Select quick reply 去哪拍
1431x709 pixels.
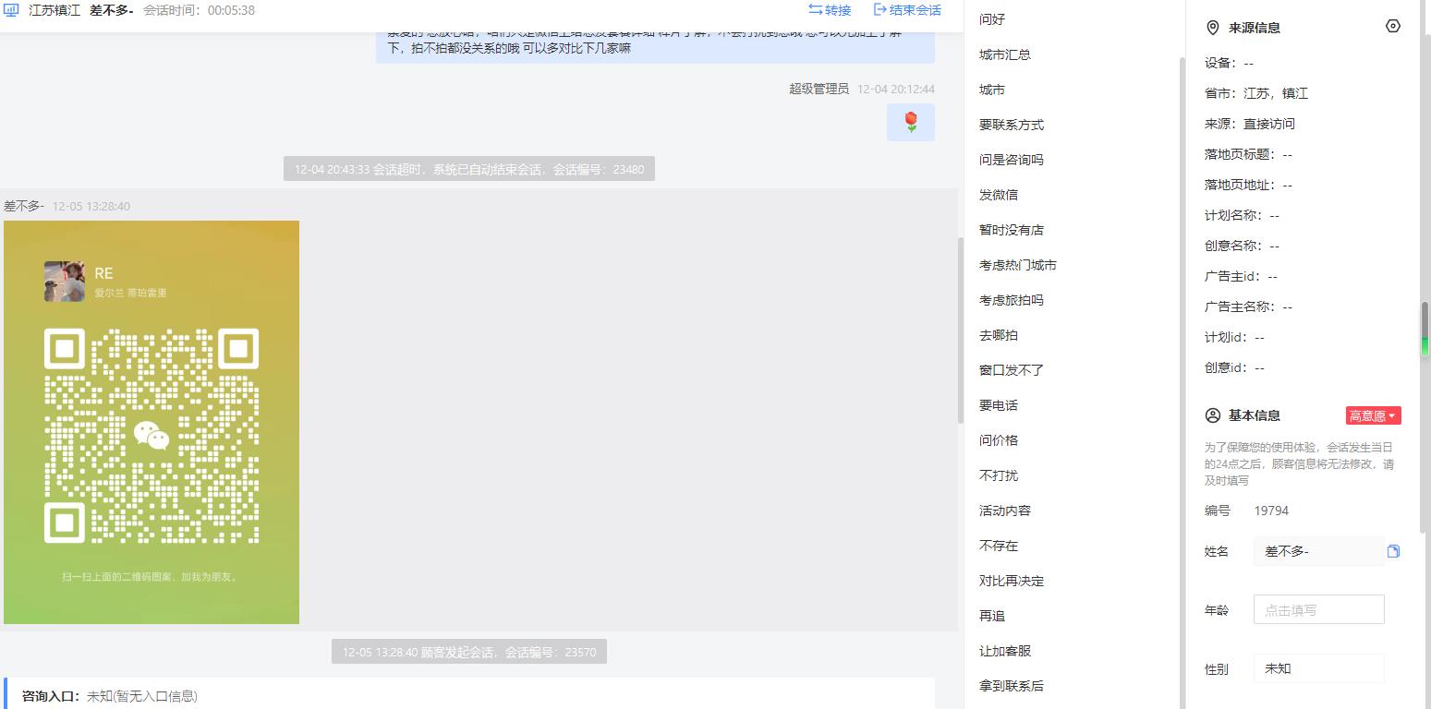click(x=999, y=335)
